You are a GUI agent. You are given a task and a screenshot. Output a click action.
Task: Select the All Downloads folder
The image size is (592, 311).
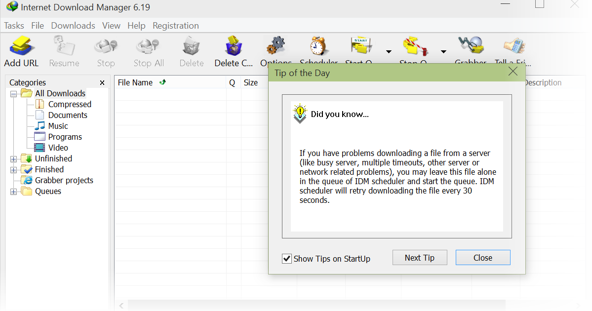click(x=60, y=93)
